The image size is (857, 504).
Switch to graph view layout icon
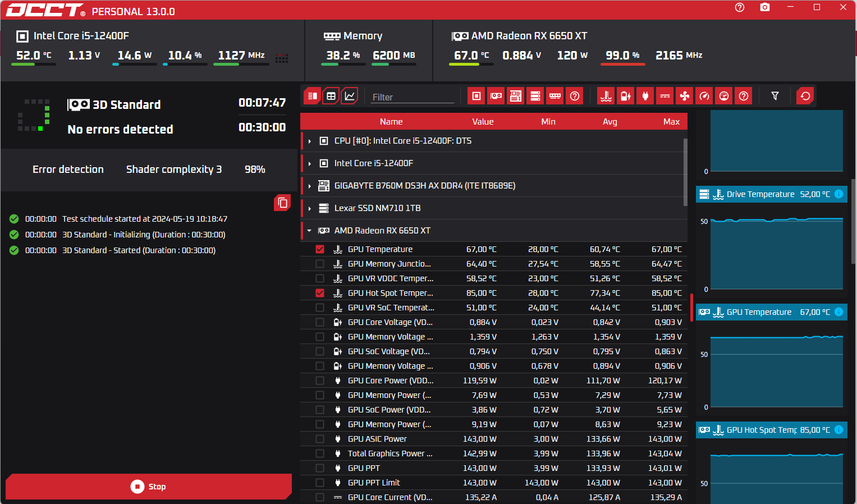point(350,96)
